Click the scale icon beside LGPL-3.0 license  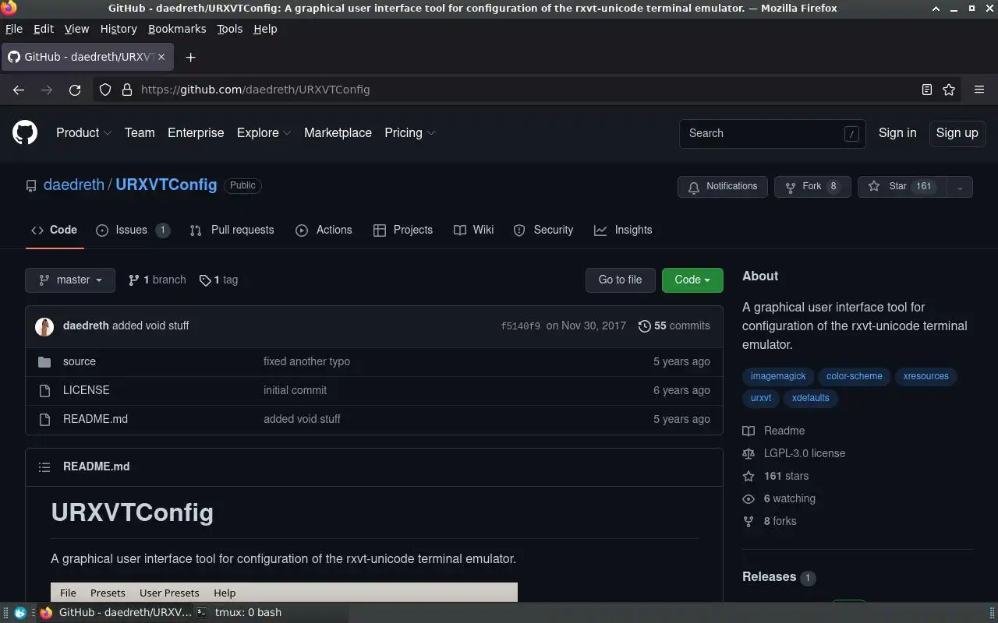tap(748, 453)
